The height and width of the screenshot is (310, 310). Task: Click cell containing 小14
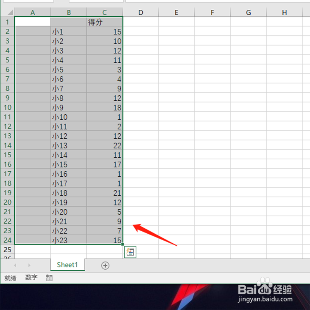click(69, 155)
